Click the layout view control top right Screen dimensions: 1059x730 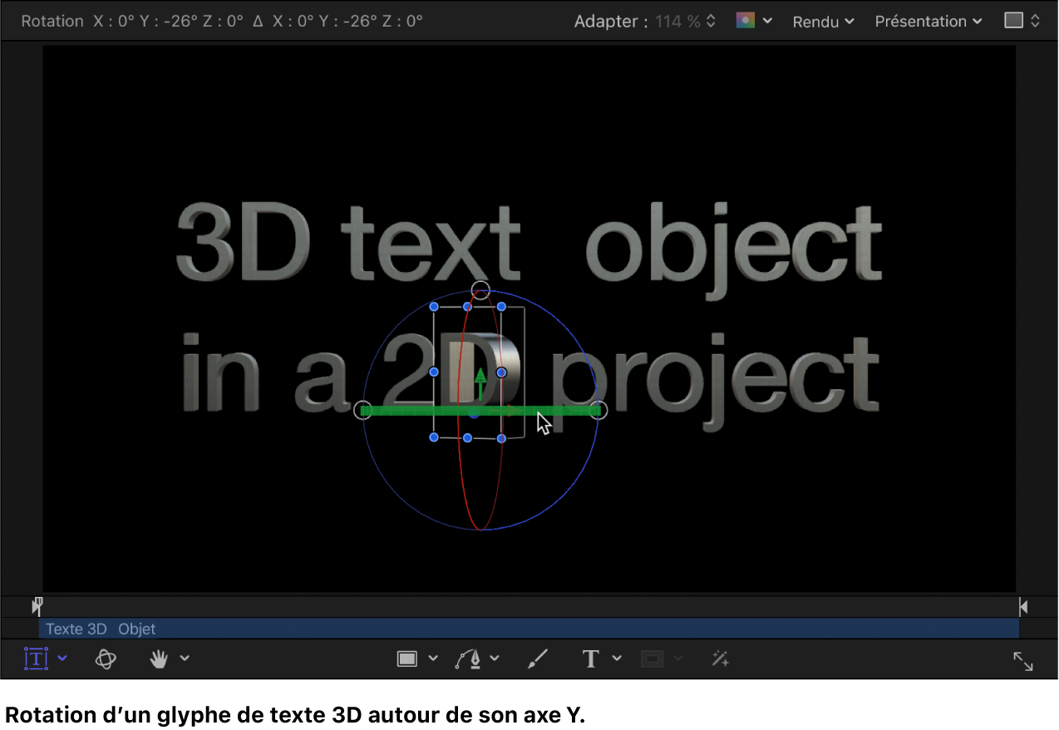pyautogui.click(x=1021, y=21)
